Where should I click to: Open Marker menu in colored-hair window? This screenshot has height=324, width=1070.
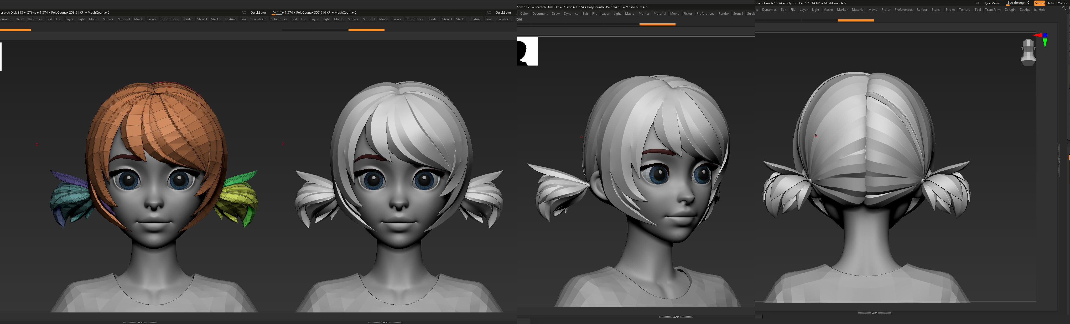coord(108,19)
